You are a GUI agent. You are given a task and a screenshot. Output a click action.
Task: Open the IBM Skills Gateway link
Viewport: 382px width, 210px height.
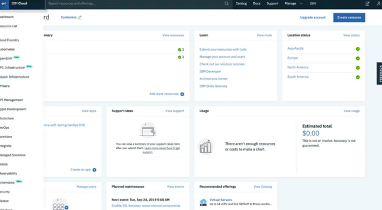point(214,86)
